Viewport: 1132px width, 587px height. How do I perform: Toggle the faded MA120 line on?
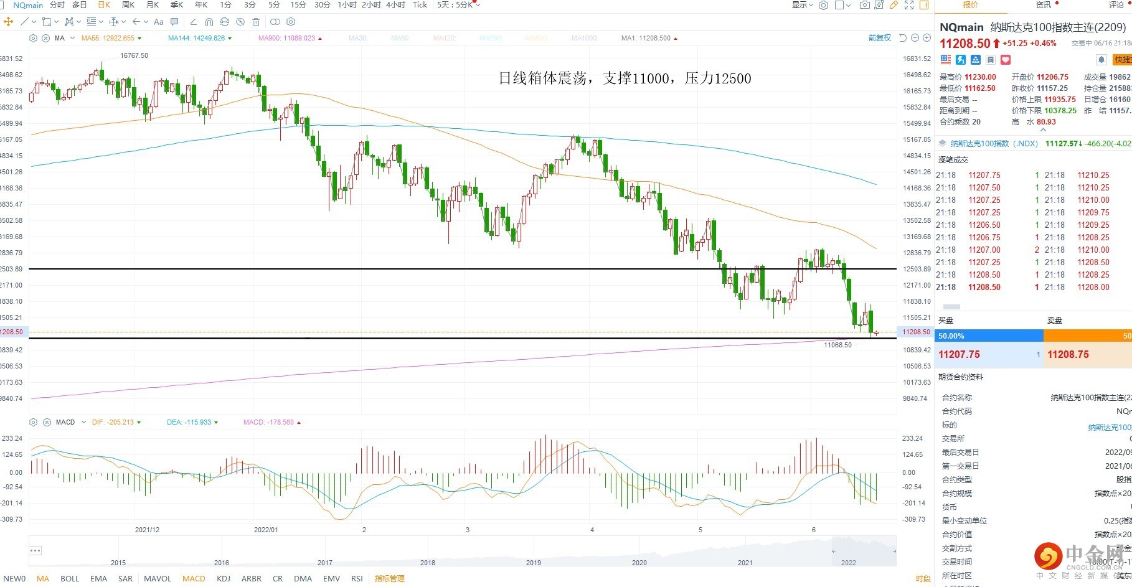coord(445,39)
